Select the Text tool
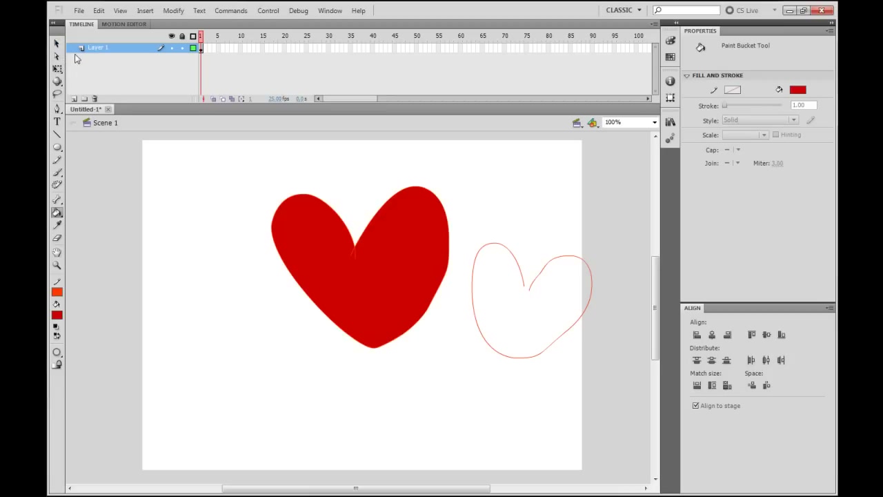The height and width of the screenshot is (497, 883). tap(57, 121)
